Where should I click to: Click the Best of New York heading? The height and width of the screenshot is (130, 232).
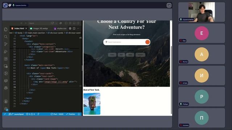pyautogui.click(x=91, y=90)
